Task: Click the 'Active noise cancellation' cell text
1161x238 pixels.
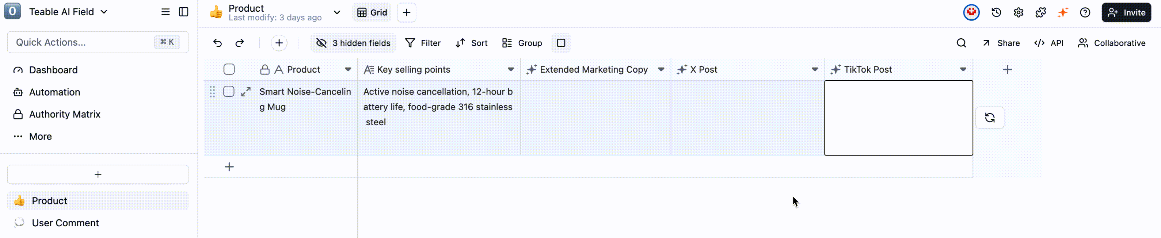Action: pos(438,107)
